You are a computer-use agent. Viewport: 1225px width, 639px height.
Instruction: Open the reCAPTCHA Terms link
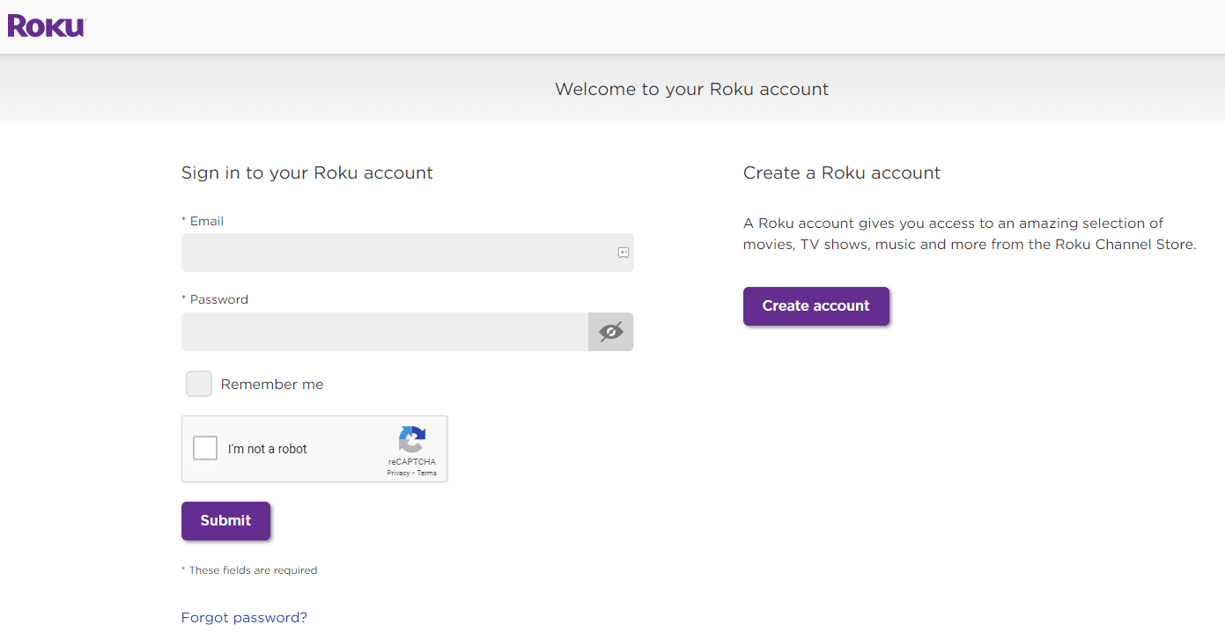427,473
